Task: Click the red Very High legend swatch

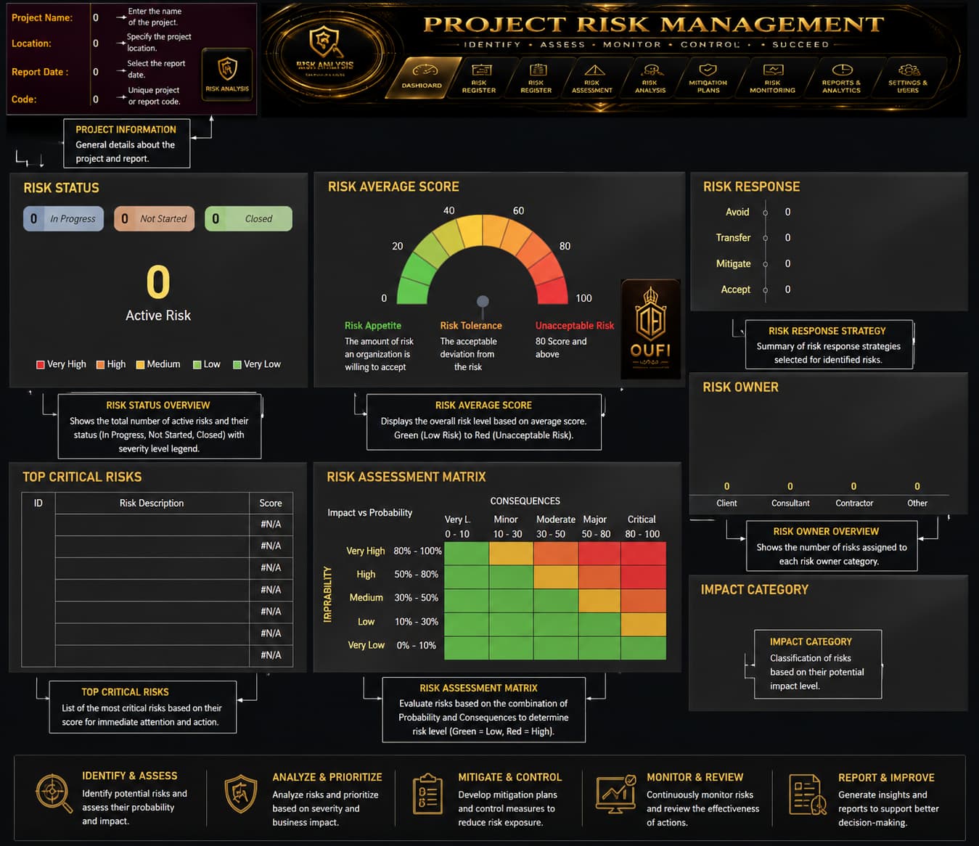Action: click(41, 364)
